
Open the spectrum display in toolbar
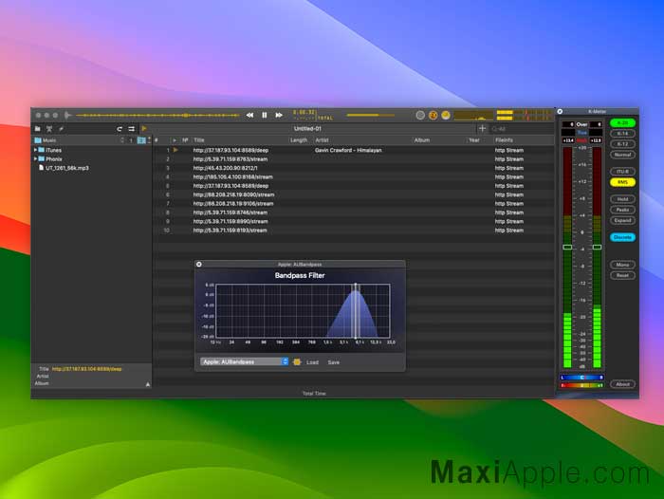(473, 115)
